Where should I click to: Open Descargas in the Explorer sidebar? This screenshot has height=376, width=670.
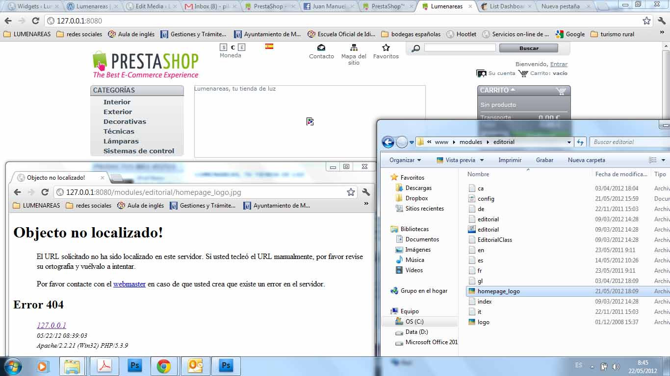(418, 188)
